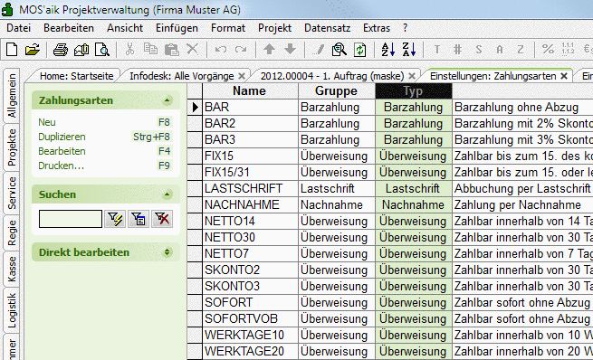Open the Projekt menu

(x=274, y=28)
